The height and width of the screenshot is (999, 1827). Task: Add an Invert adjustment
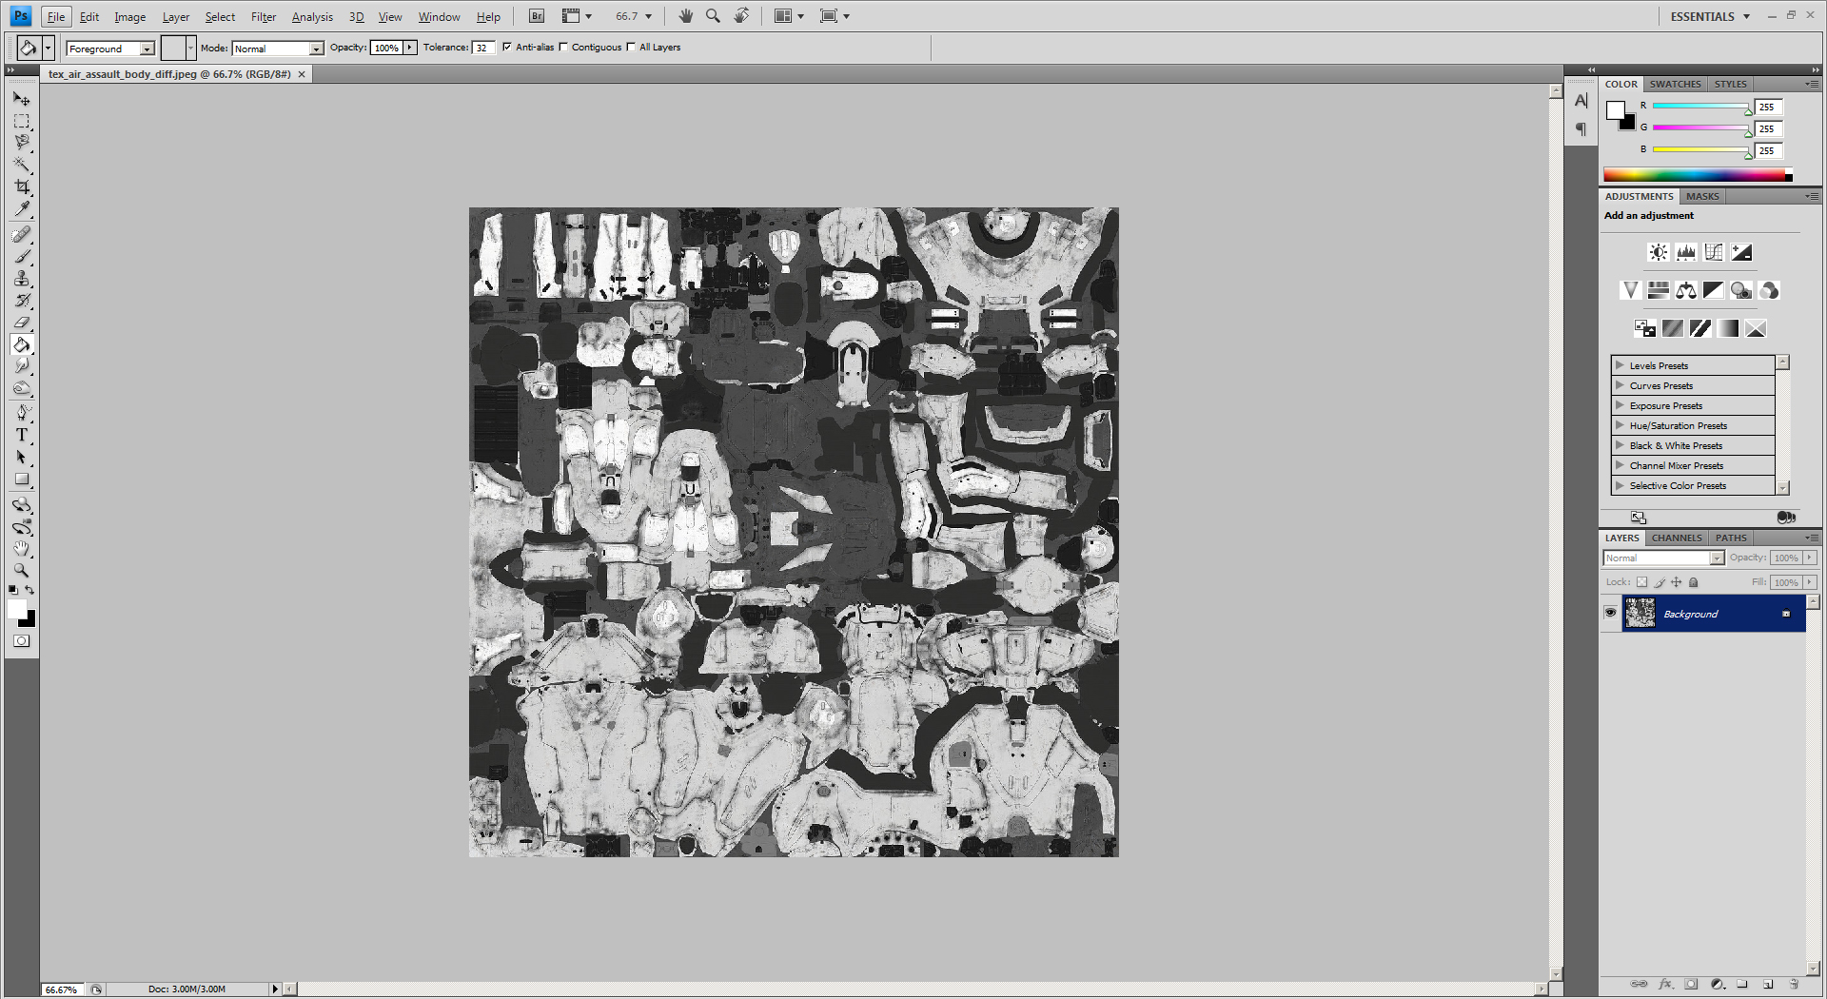1644,328
